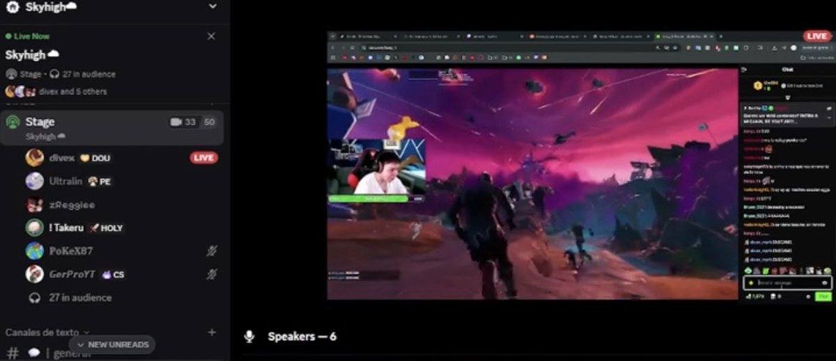Click Takeru's avatar

point(34,227)
